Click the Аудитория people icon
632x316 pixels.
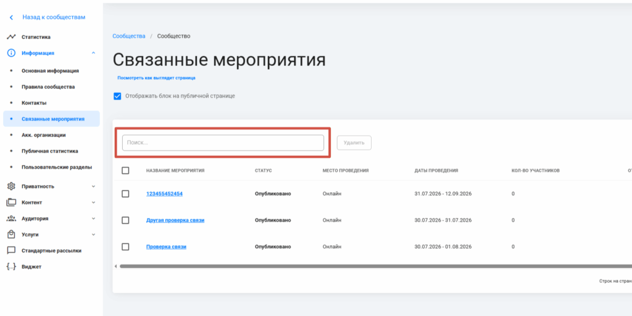[11, 218]
